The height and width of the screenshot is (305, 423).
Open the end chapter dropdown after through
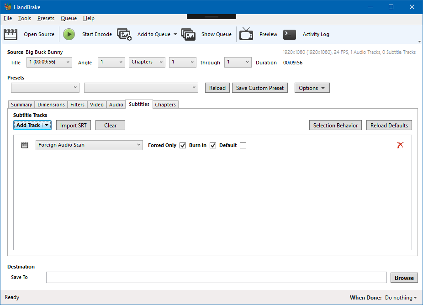point(238,62)
